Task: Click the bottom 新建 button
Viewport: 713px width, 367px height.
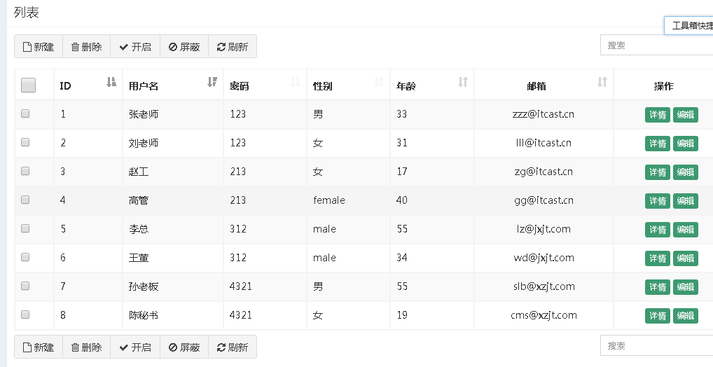Action: 39,347
